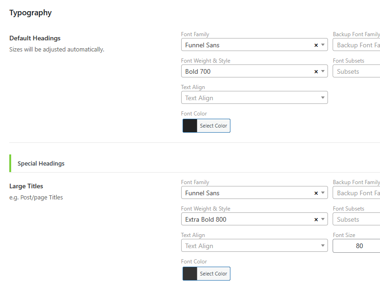The height and width of the screenshot is (288, 380).
Task: Clear Funnel Sans in Default Headings Font Family
Action: (x=316, y=45)
